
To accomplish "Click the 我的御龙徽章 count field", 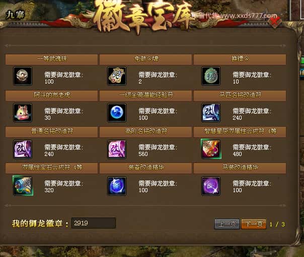I will coord(94,223).
